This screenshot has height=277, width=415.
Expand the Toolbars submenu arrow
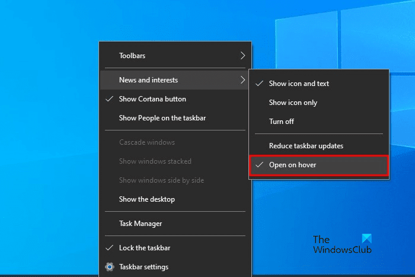(x=242, y=56)
